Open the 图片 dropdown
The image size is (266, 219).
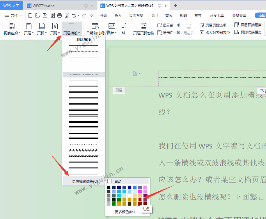coord(112,29)
